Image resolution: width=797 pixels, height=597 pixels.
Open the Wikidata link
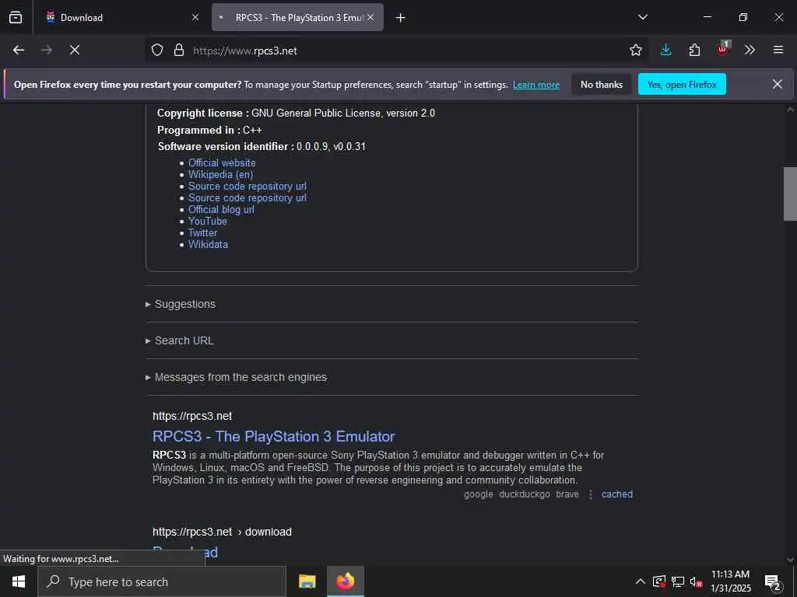[208, 245]
